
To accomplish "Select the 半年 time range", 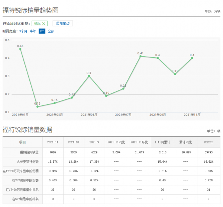I will tap(33, 31).
